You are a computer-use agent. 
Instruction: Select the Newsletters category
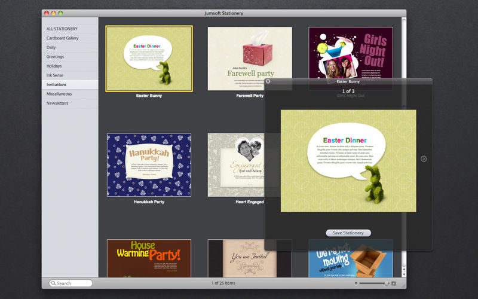[70, 103]
